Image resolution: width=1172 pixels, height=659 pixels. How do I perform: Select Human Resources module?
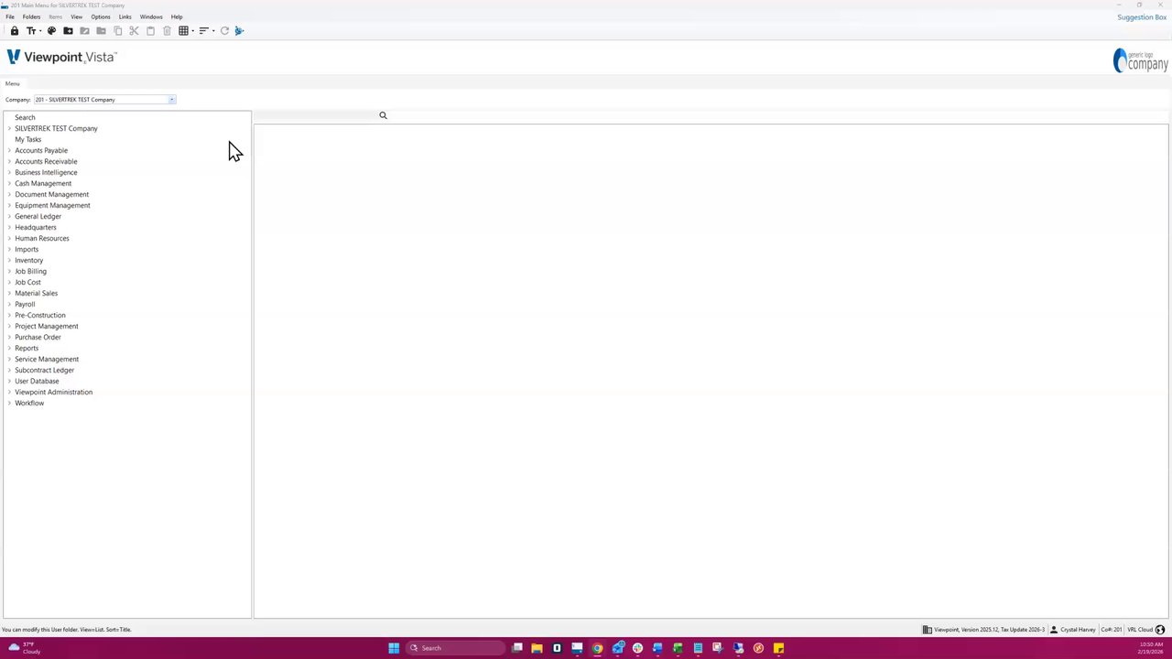pyautogui.click(x=41, y=238)
